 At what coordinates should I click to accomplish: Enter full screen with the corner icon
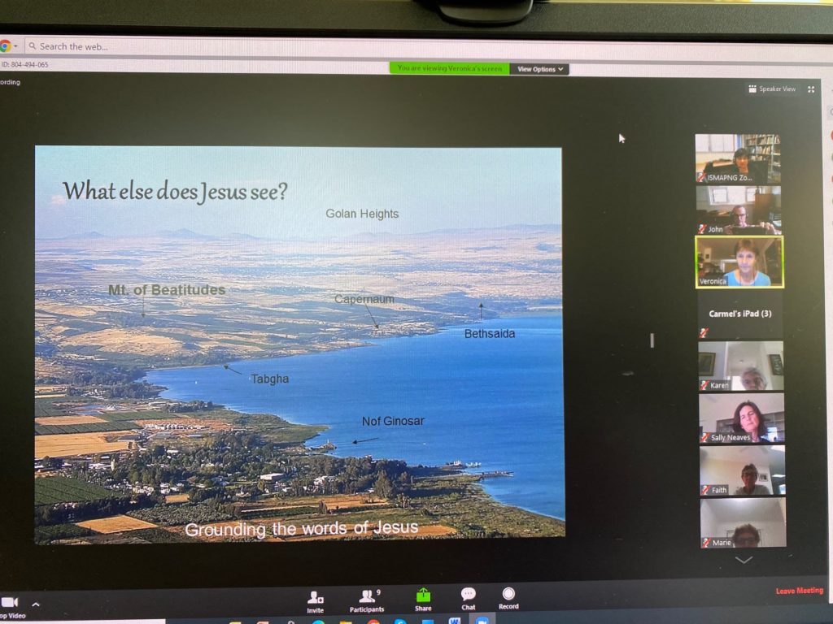click(x=811, y=89)
